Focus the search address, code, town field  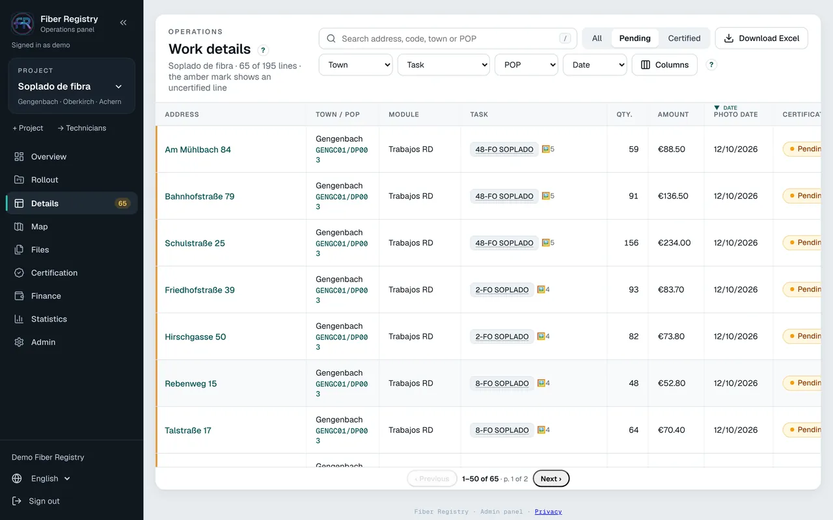pos(448,38)
